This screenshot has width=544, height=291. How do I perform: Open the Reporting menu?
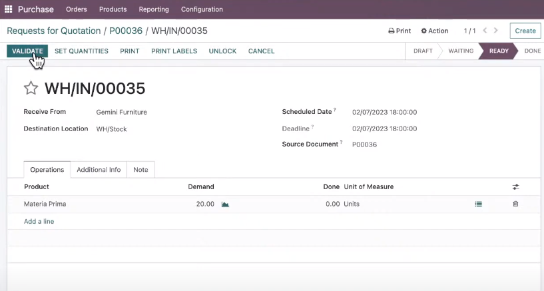coord(154,9)
